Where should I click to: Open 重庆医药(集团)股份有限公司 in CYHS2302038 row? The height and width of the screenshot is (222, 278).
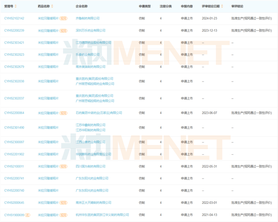click(95, 78)
